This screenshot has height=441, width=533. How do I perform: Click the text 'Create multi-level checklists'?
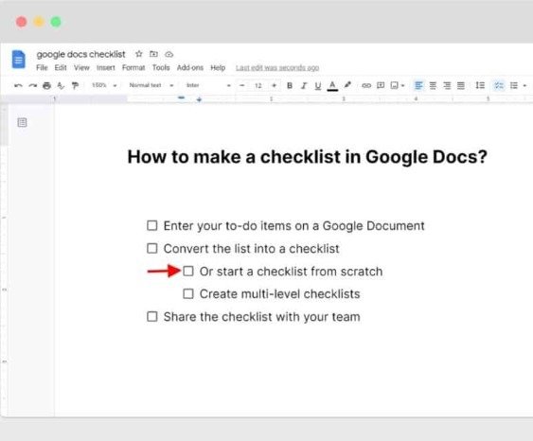(x=280, y=294)
